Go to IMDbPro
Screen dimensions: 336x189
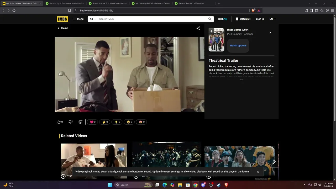tap(223, 19)
